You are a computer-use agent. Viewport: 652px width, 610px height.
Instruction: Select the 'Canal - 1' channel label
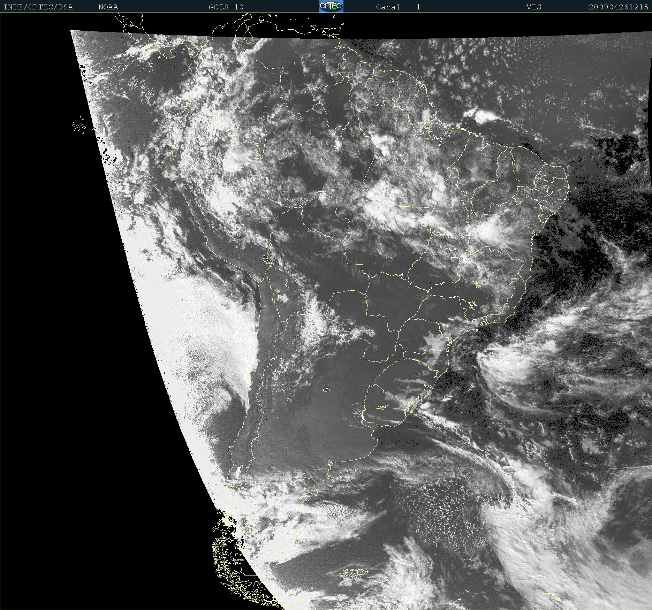coord(398,7)
